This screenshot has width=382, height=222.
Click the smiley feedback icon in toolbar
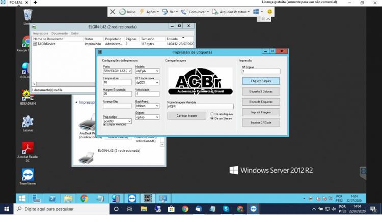269,11
